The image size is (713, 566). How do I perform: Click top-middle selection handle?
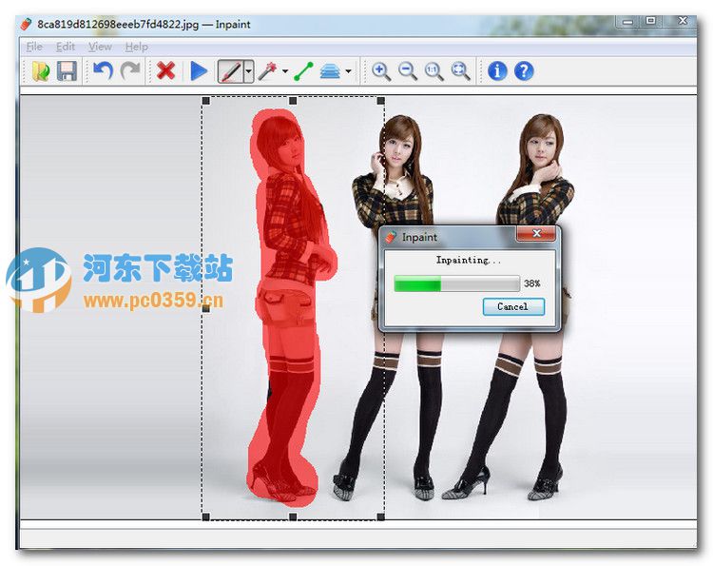coord(293,101)
